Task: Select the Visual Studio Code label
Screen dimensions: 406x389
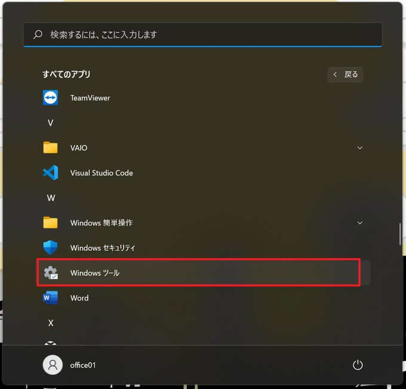Action: [101, 173]
